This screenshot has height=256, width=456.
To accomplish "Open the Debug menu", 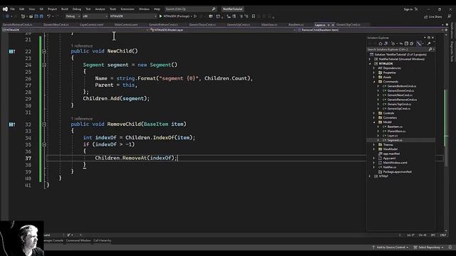I will [x=77, y=9].
